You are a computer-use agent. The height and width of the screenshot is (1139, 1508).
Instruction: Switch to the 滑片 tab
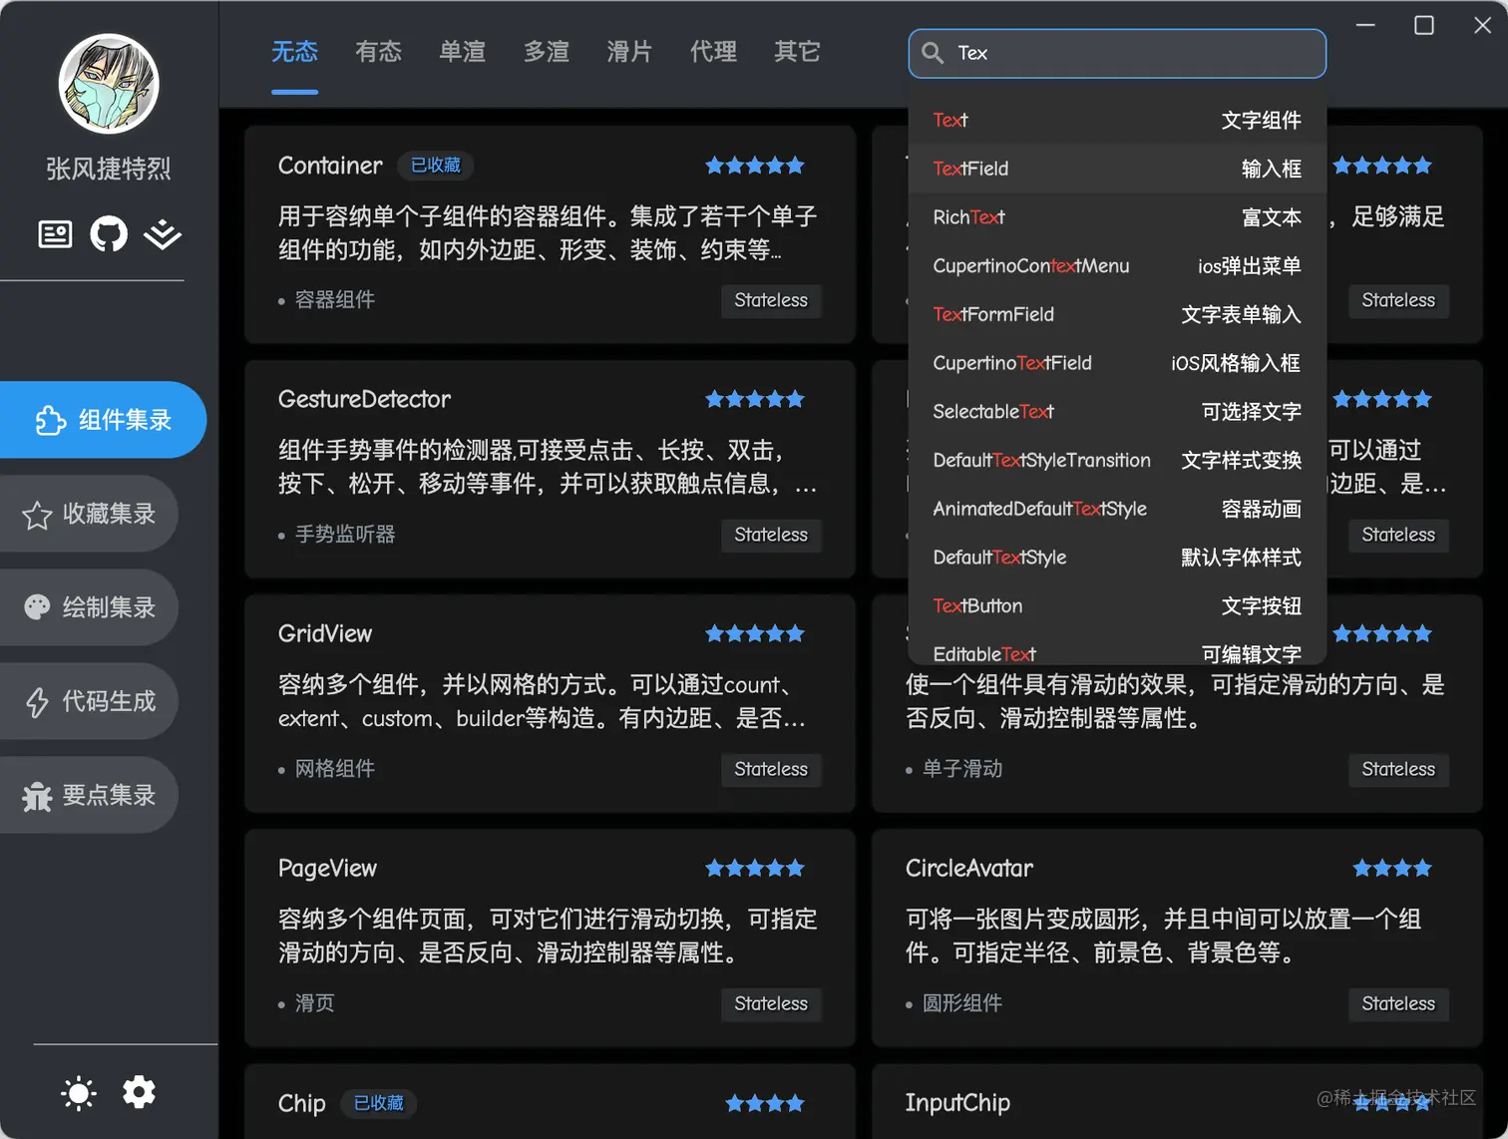[x=629, y=52]
